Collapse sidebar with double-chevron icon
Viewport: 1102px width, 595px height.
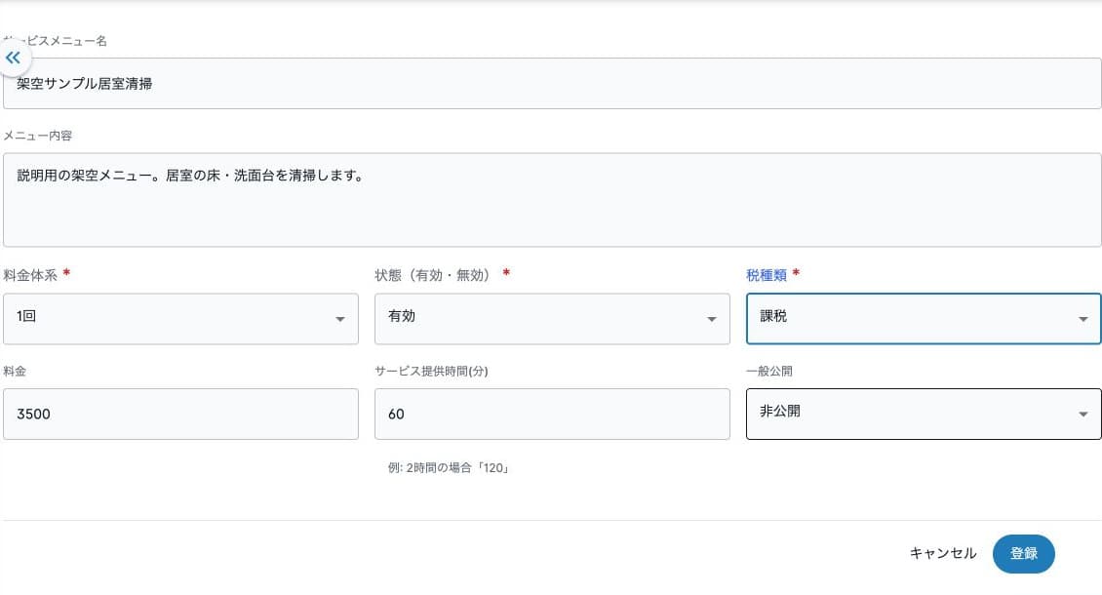(x=14, y=59)
